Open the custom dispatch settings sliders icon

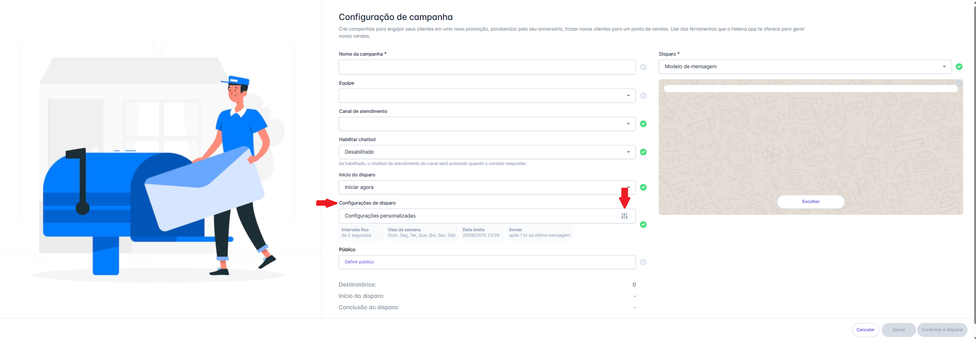tap(624, 216)
